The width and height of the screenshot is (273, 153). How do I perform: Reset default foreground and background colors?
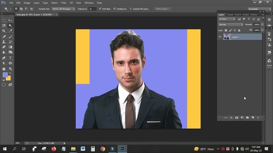tap(3, 80)
